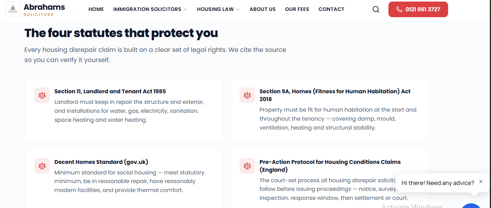491x208 pixels.
Task: Click the phone icon in red button
Action: [x=399, y=9]
